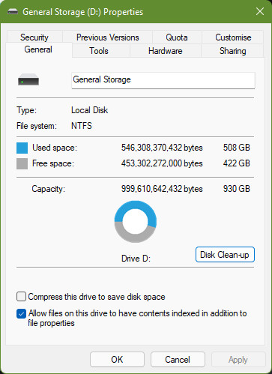Switch to the Security tab
Viewport: 272px width, 374px height.
coord(34,37)
